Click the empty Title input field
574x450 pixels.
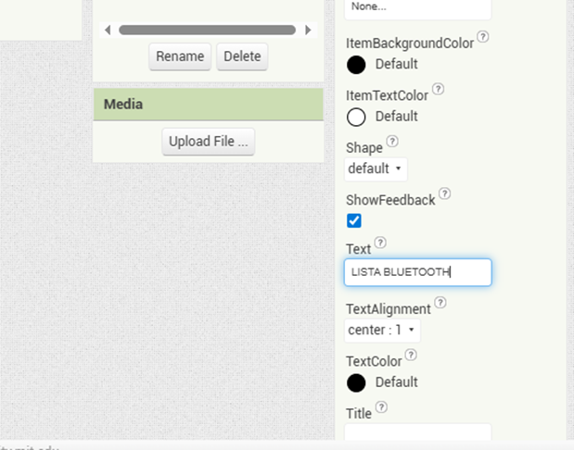click(x=417, y=432)
